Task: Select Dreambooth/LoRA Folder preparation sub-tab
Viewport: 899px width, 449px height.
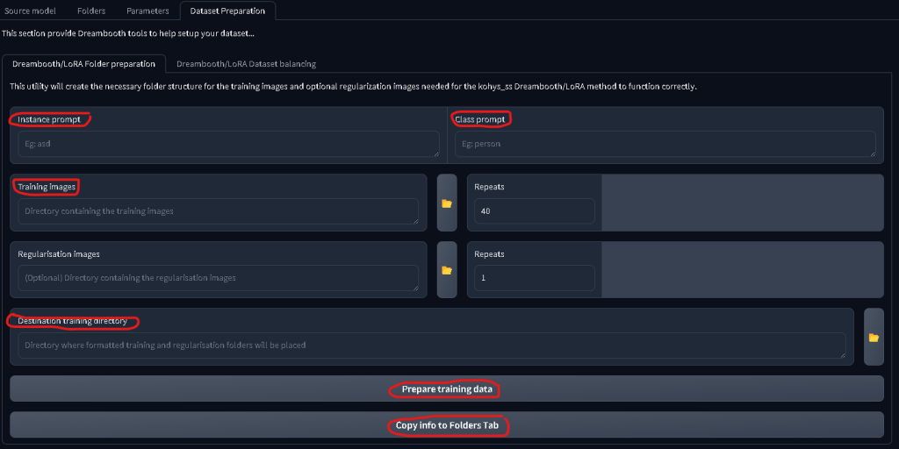Action: 83,64
